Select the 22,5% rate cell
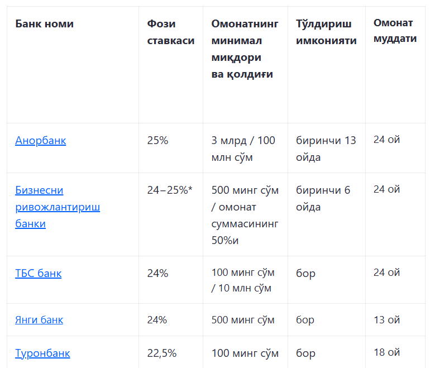 coord(162,353)
